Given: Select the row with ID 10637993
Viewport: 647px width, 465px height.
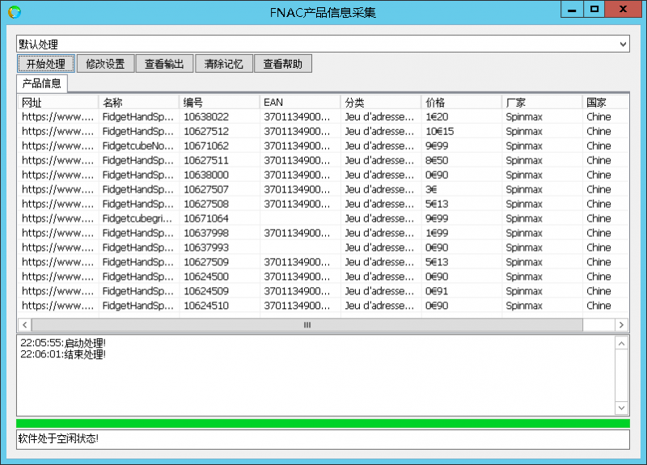Looking at the screenshot, I should point(323,247).
